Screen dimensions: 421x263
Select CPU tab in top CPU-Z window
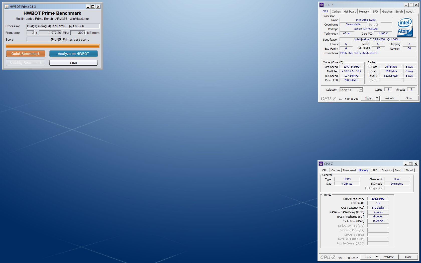point(325,11)
